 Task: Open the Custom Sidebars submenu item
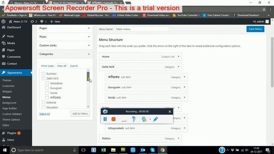pos(12,114)
